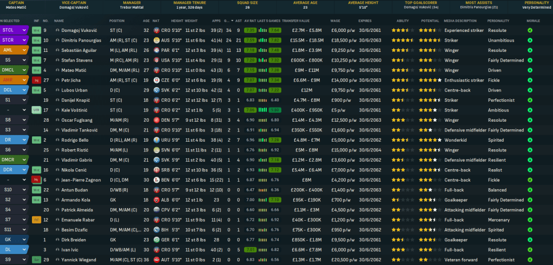Screen dimensions: 553x265
Task: Click the injury icon for Petr Jicha
Action: tap(36, 80)
